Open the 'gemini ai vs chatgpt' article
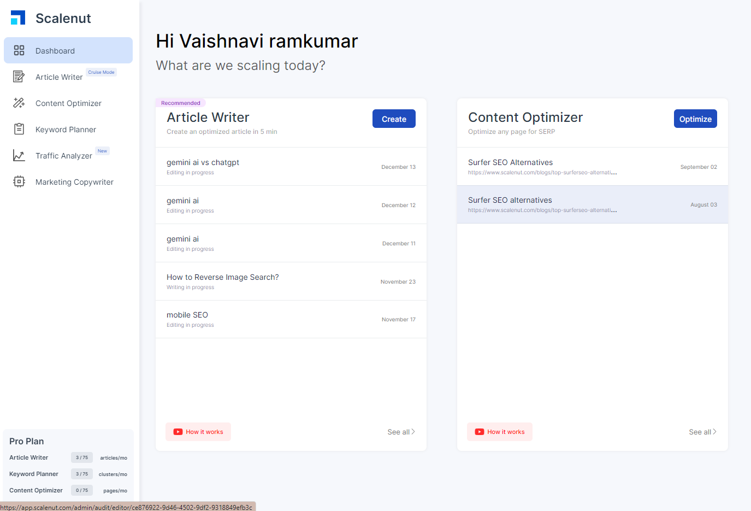 291,167
